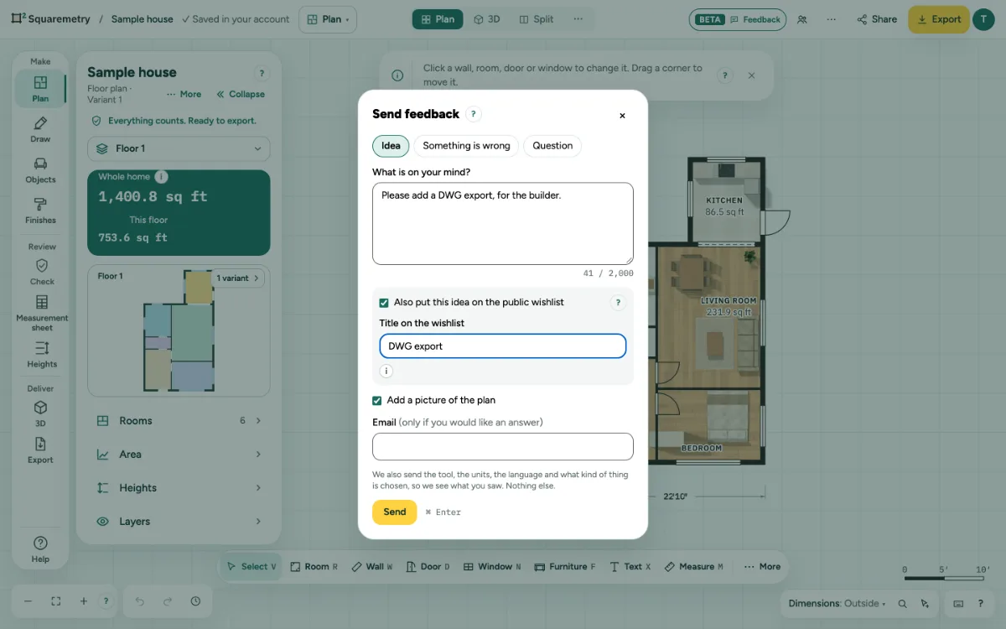Close the Send feedback dialog
This screenshot has height=629, width=1006.
click(x=622, y=116)
